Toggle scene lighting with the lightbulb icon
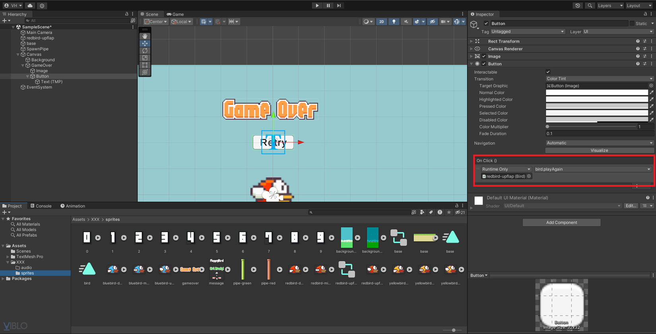Image resolution: width=656 pixels, height=334 pixels. 394,22
